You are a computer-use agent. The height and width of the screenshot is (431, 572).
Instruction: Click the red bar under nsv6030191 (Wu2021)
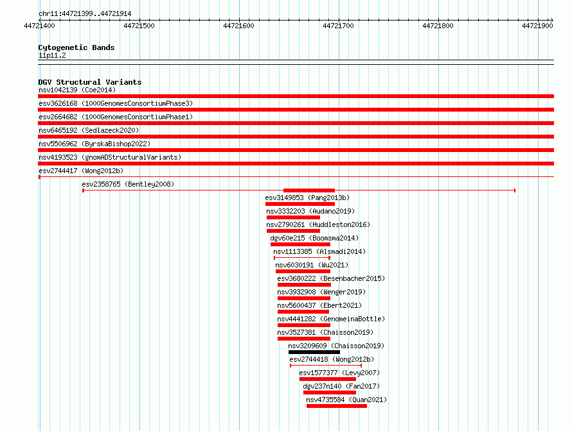pyautogui.click(x=303, y=271)
